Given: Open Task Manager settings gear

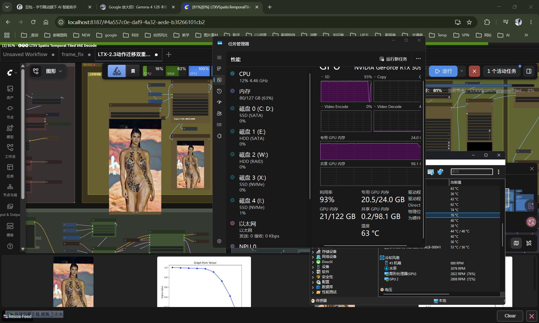Looking at the screenshot, I should (219, 241).
